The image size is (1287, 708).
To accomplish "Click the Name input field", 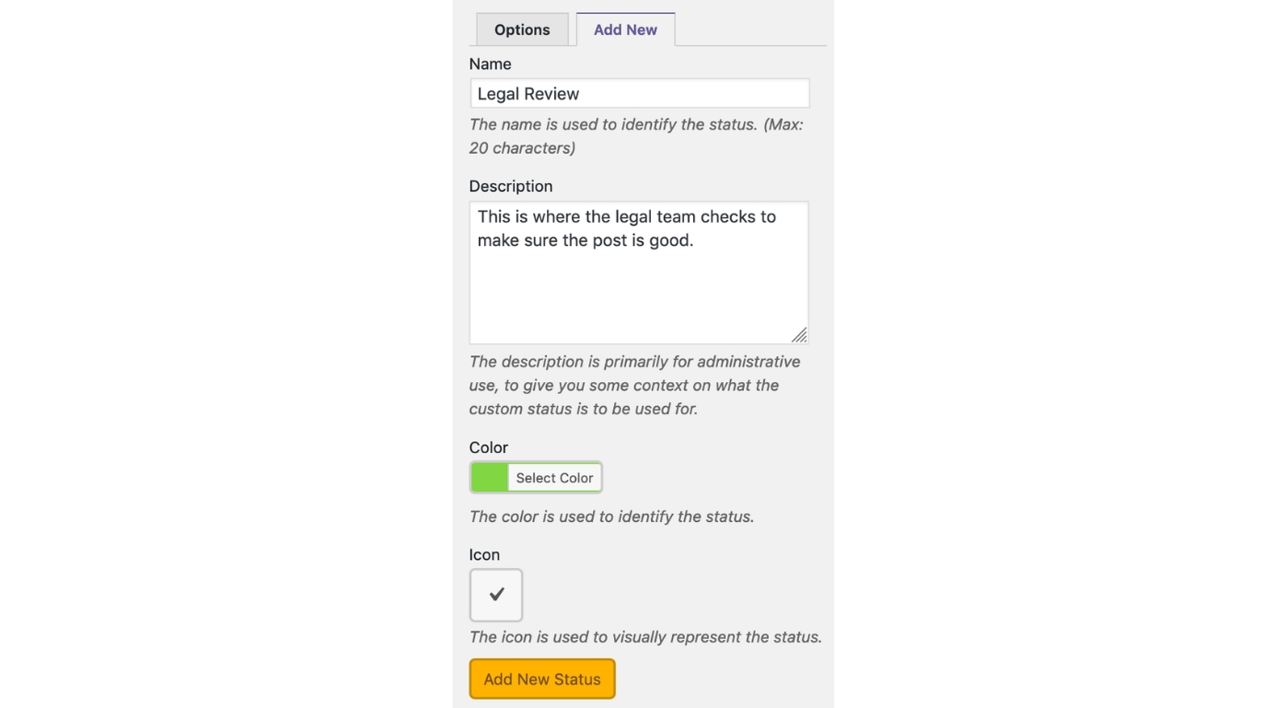I will (x=640, y=93).
